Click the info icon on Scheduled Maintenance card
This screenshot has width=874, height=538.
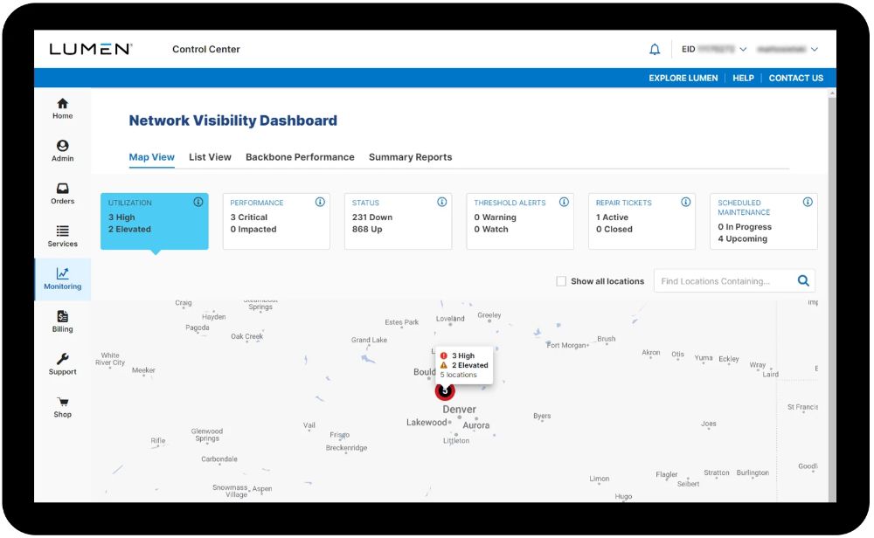point(808,202)
